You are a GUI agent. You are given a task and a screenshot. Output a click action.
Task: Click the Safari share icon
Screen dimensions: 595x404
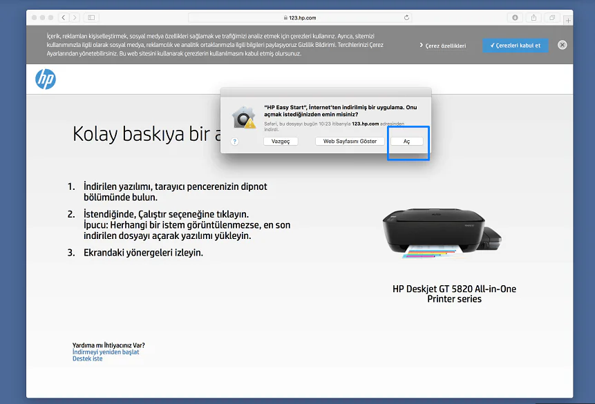pyautogui.click(x=533, y=17)
